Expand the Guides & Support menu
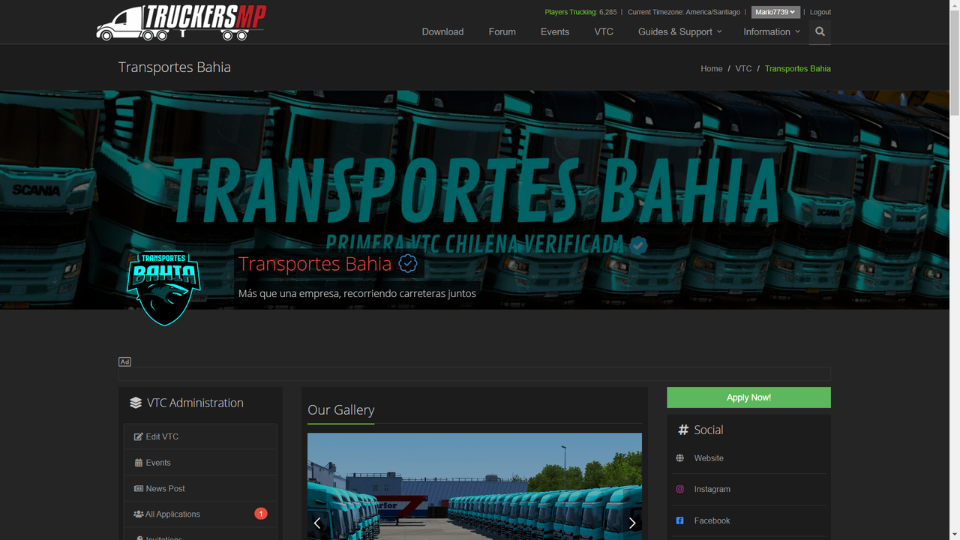 pos(680,31)
